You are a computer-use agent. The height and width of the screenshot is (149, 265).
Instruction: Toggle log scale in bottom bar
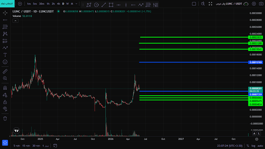click(x=253, y=146)
